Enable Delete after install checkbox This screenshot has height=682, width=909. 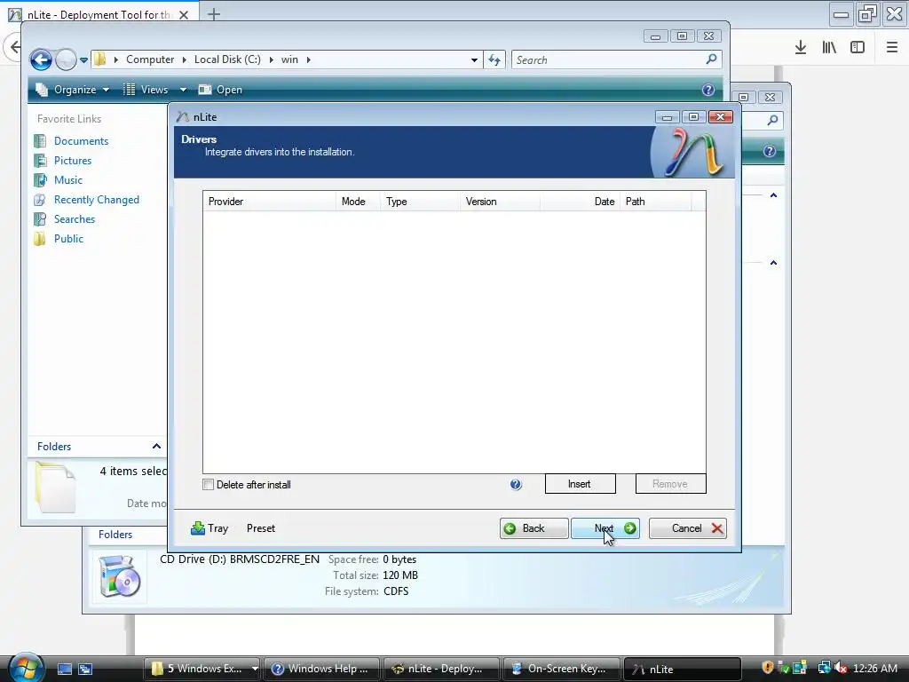pyautogui.click(x=208, y=484)
